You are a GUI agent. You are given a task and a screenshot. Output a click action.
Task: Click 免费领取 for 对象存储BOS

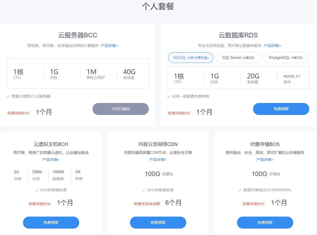[265, 222]
